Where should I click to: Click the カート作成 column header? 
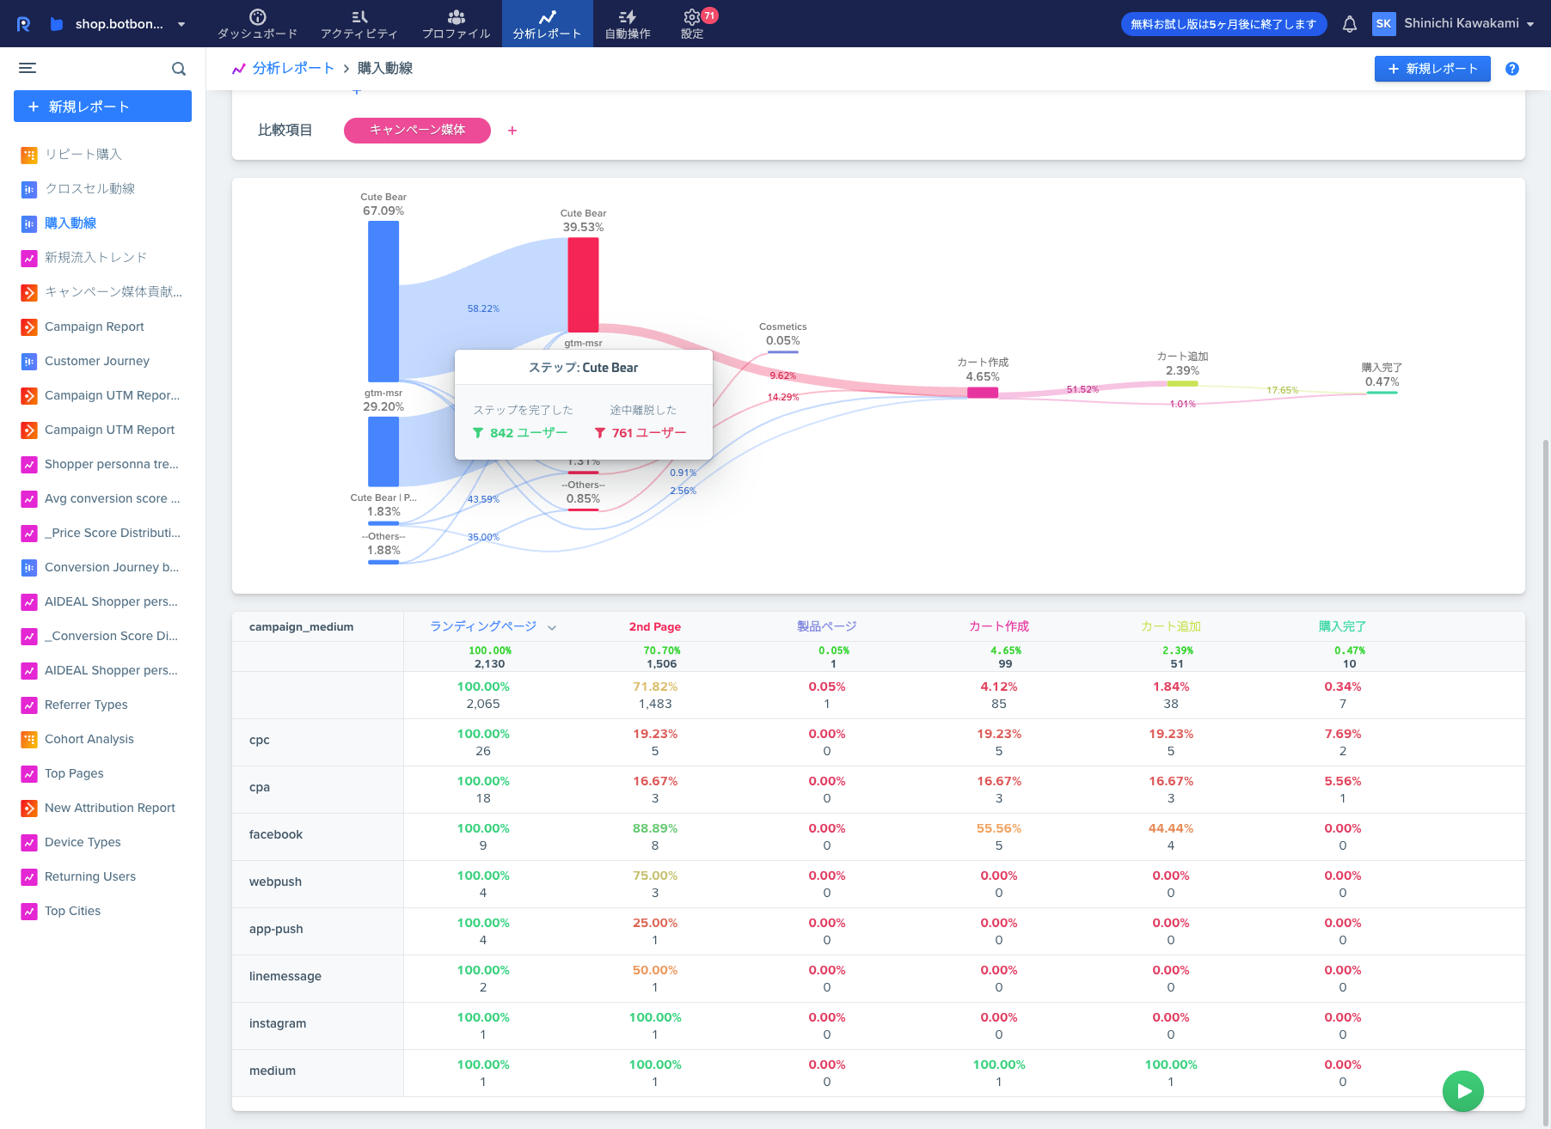click(999, 626)
